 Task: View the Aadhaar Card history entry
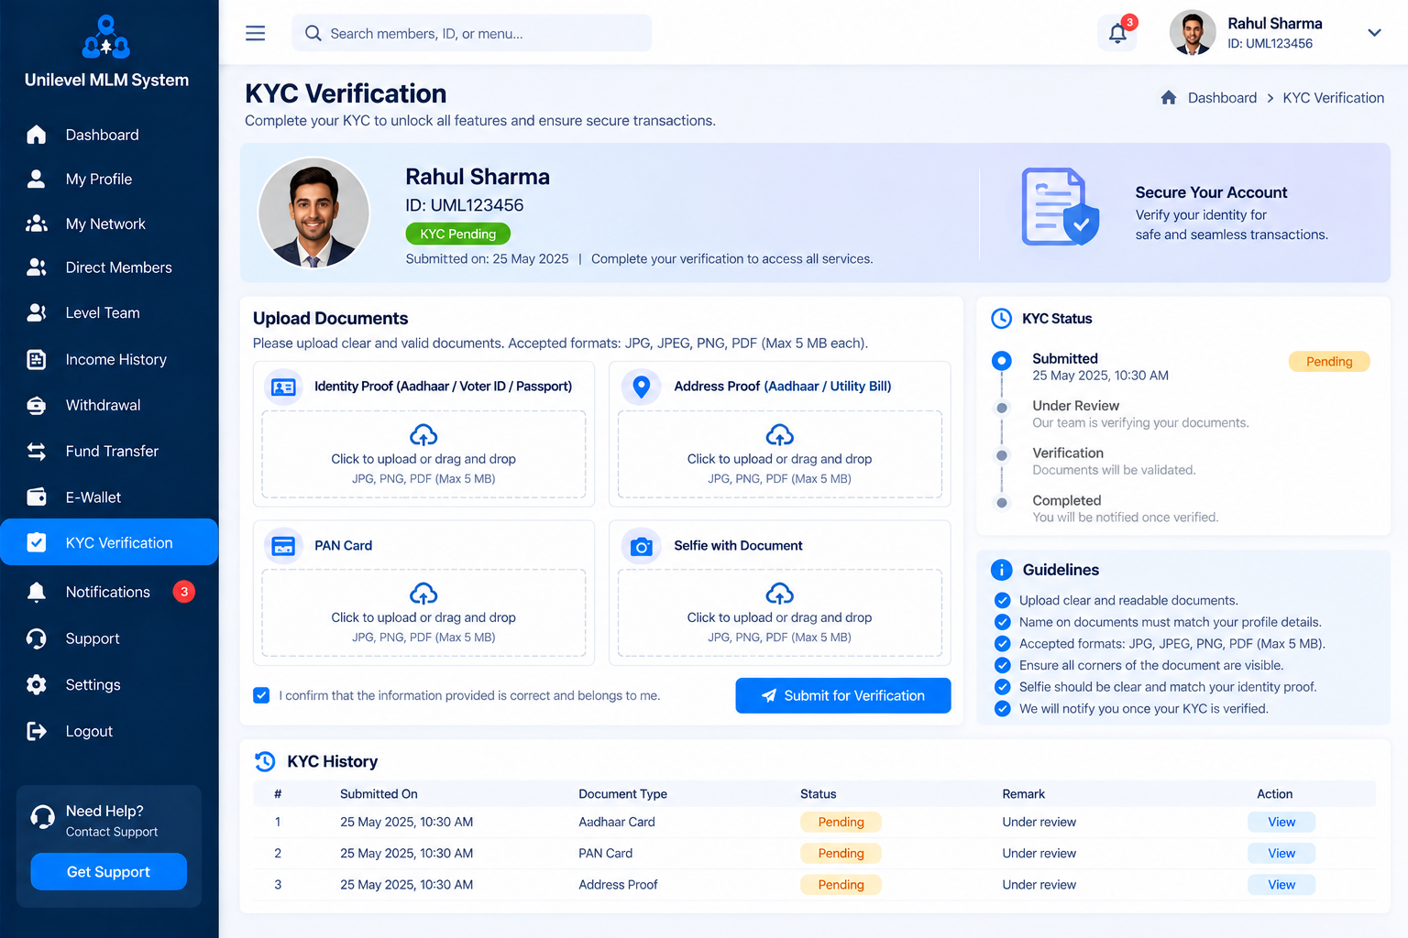pyautogui.click(x=1281, y=822)
